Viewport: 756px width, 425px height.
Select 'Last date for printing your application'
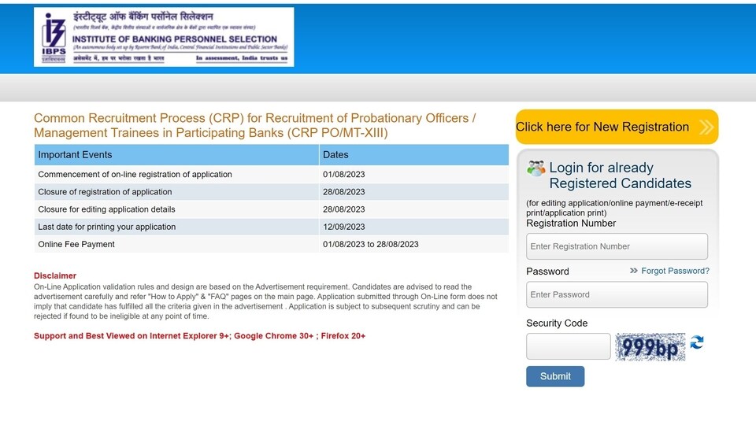(107, 227)
